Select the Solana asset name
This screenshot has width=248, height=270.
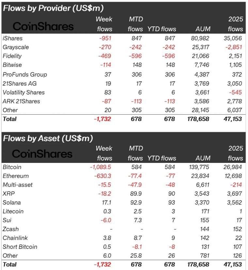pyautogui.click(x=12, y=202)
